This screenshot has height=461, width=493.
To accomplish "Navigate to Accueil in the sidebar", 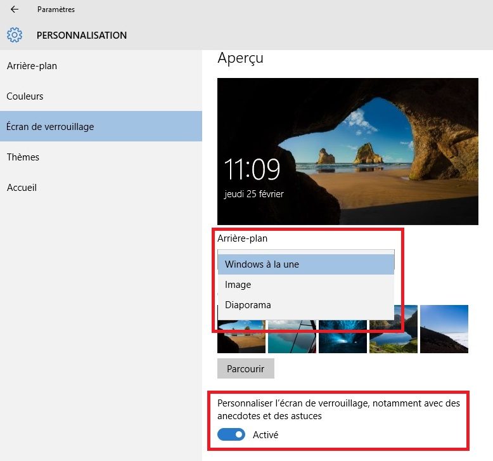I will coord(22,188).
